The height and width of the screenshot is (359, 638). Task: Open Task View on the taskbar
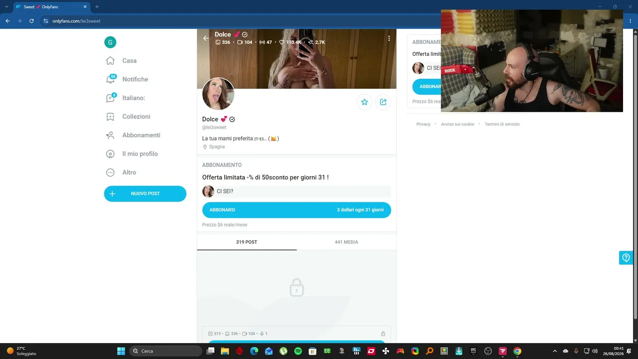tap(210, 351)
